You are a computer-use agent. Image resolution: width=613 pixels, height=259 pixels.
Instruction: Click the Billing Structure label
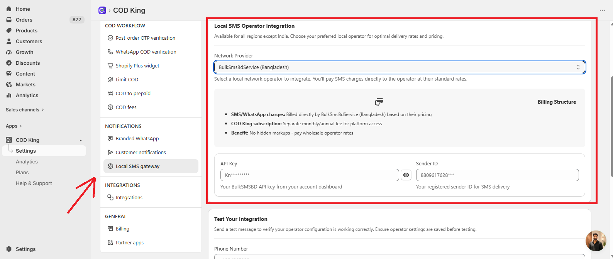pyautogui.click(x=557, y=102)
